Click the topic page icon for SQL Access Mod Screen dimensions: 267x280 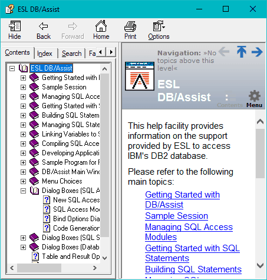tap(47, 209)
